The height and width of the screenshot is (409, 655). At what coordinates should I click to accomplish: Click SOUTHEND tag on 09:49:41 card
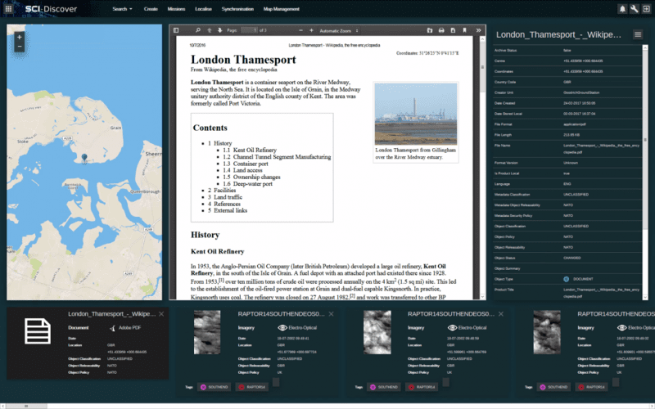click(x=215, y=387)
